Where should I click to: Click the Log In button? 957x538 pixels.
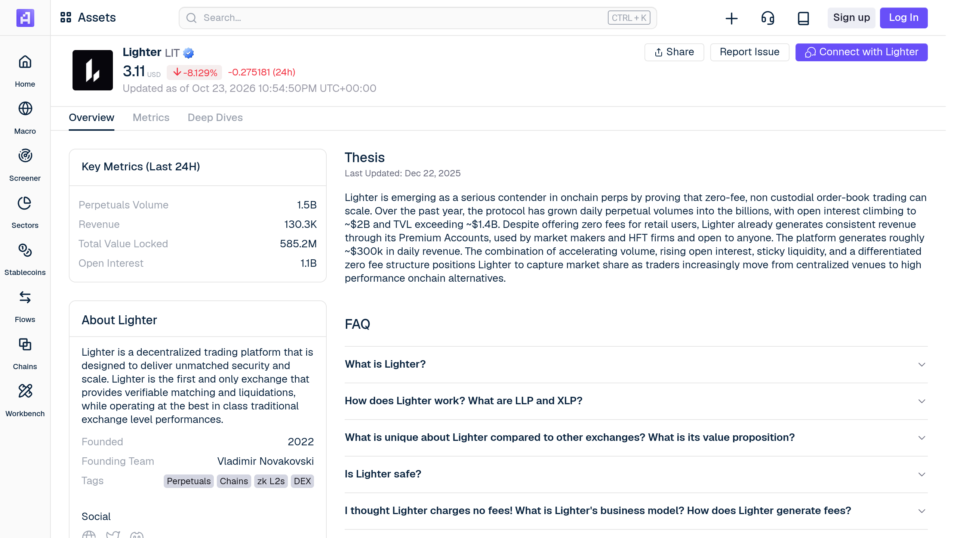coord(904,18)
